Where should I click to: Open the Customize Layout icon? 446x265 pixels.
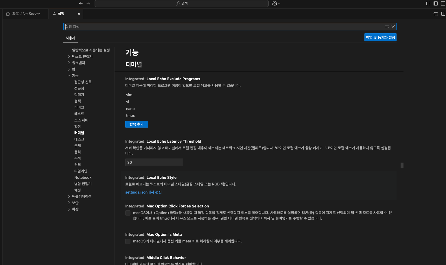428,3
